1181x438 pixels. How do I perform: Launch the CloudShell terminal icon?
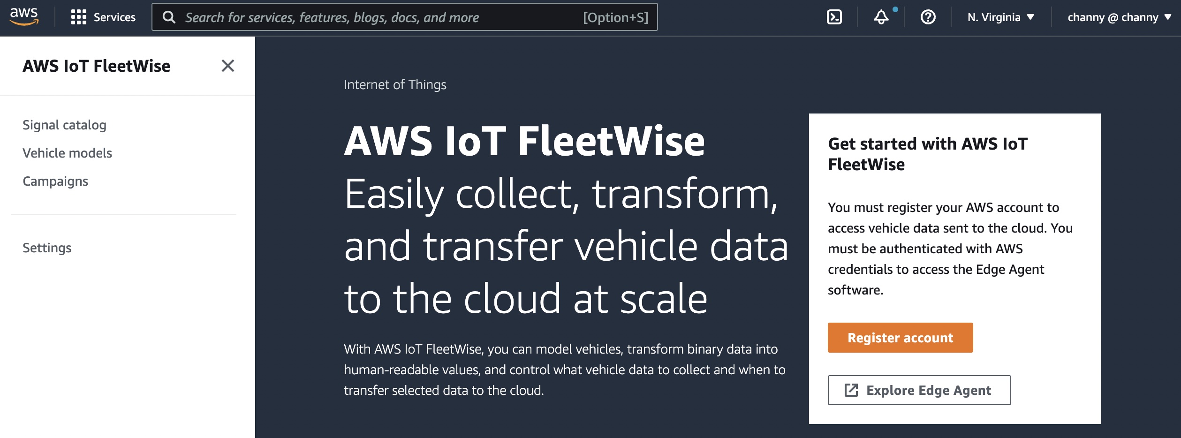(x=834, y=17)
